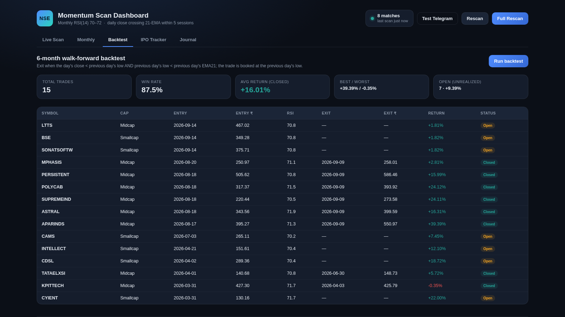Open the Live Scan tab

[x=53, y=40]
